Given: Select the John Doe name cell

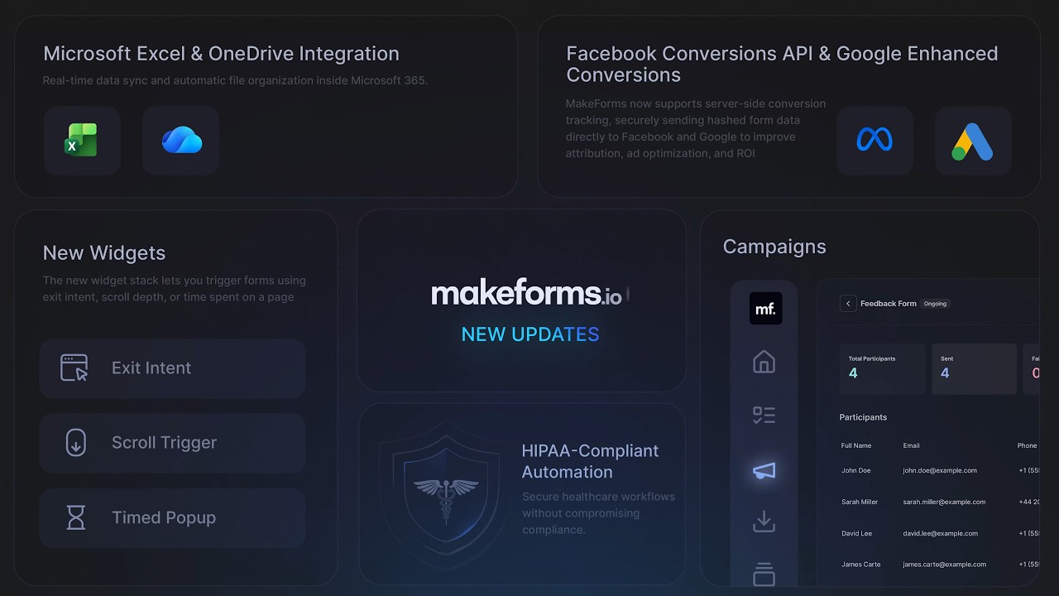Looking at the screenshot, I should tap(856, 470).
